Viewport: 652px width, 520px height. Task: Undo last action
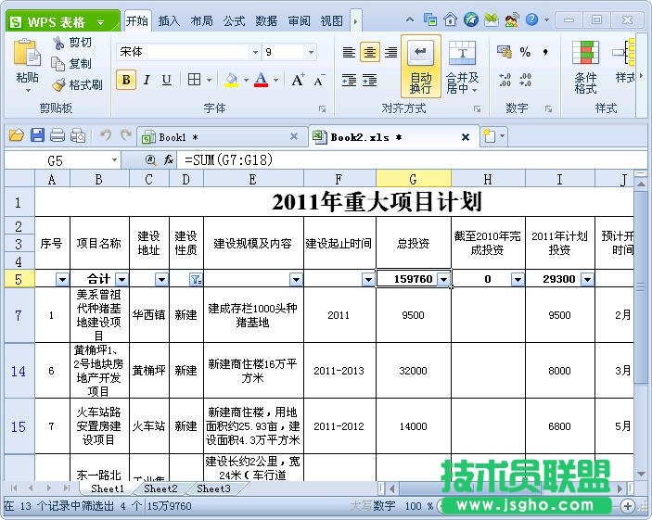click(106, 135)
